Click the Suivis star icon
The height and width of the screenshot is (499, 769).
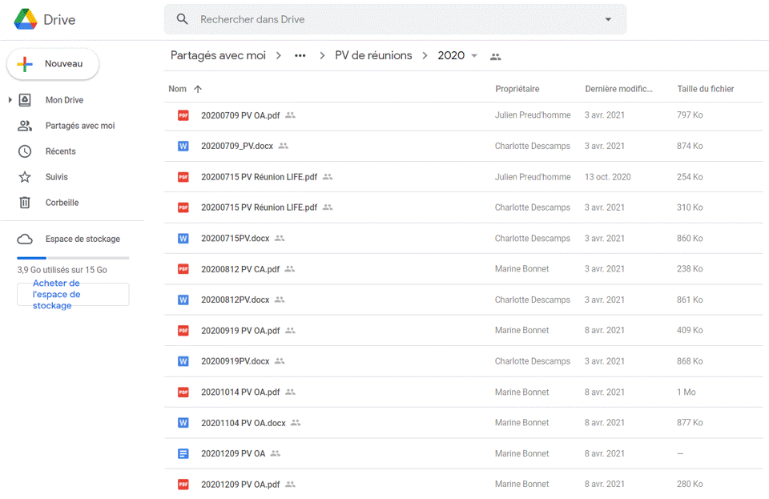[x=25, y=177]
